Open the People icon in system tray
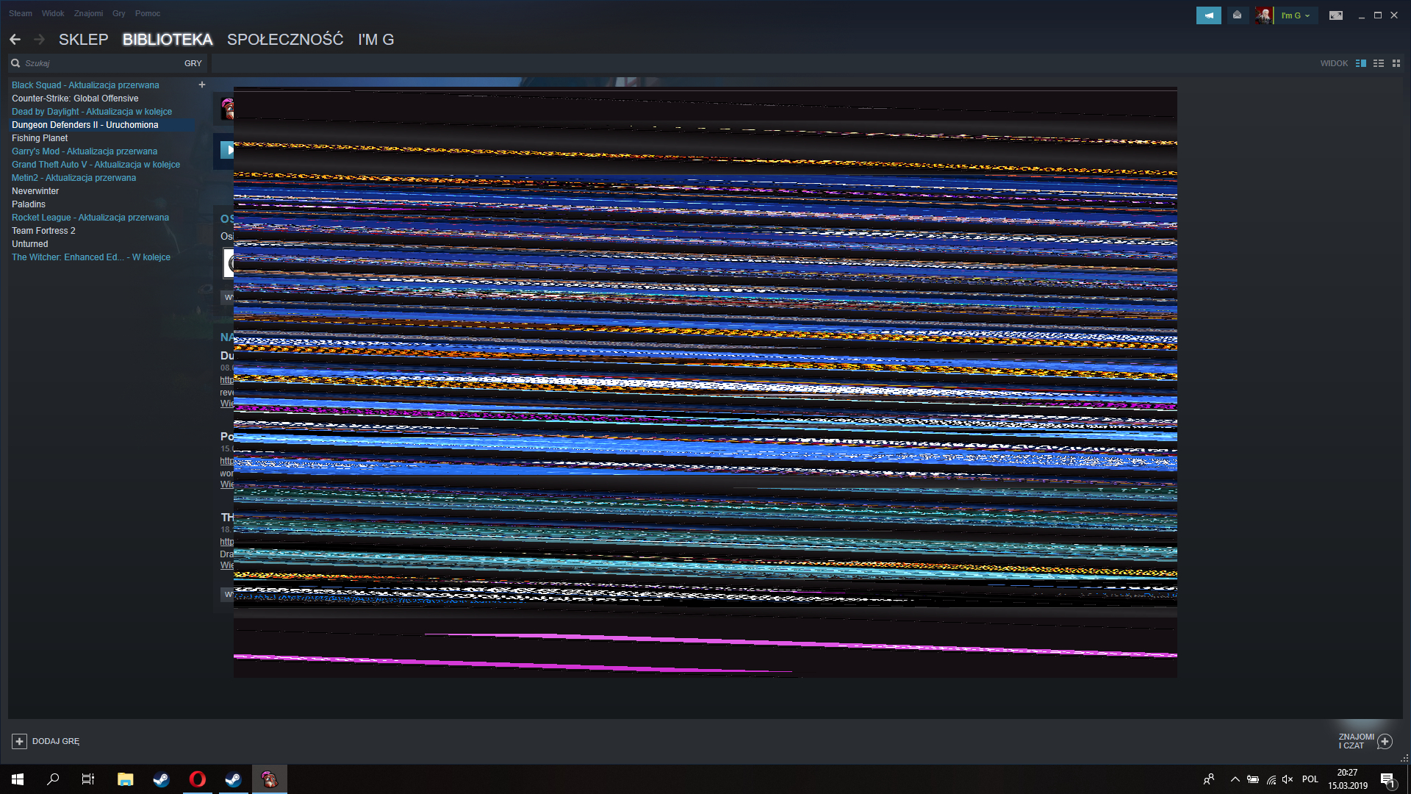 point(1209,779)
